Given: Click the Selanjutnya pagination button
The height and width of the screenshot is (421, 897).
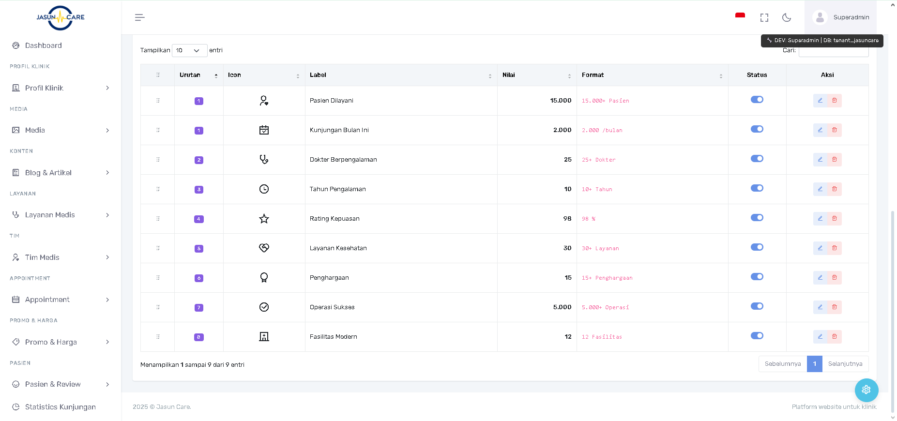Looking at the screenshot, I should pyautogui.click(x=845, y=364).
